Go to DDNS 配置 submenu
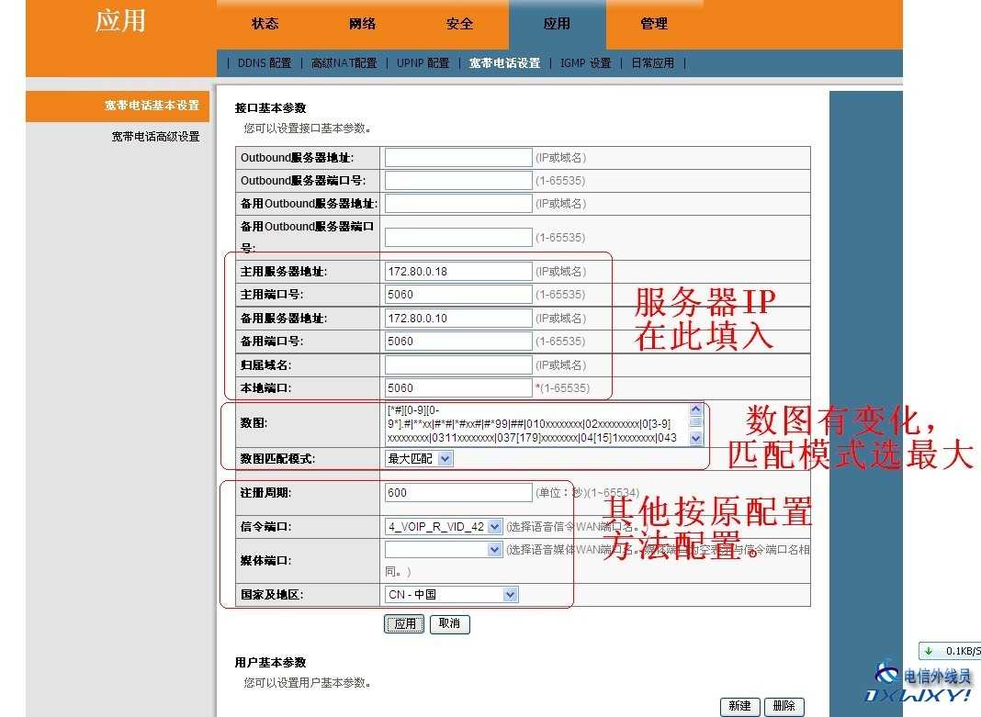 [x=265, y=63]
